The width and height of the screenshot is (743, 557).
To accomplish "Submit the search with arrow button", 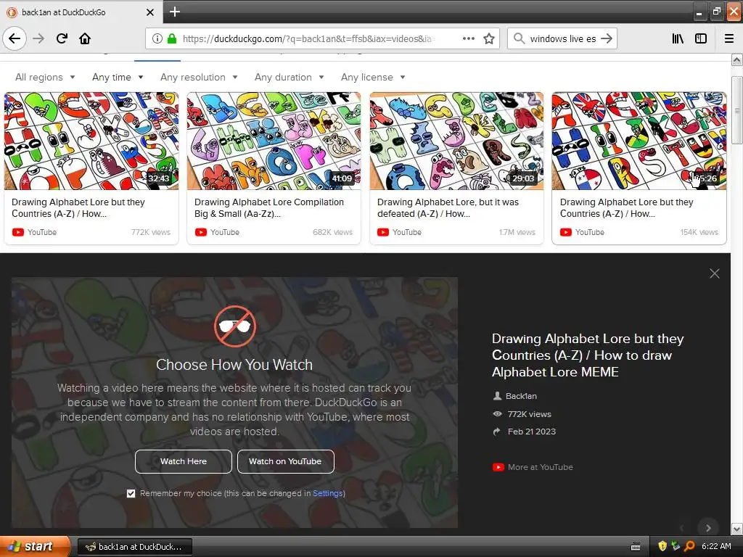I will [x=607, y=38].
